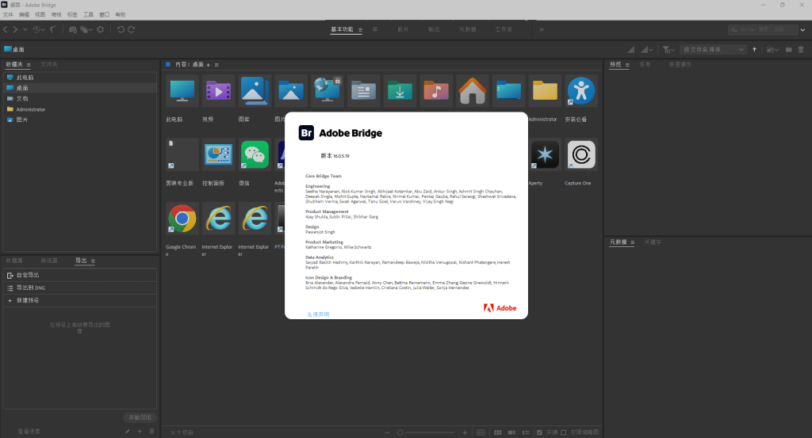Open the 窗口 menu
Image resolution: width=812 pixels, height=438 pixels.
(x=105, y=14)
